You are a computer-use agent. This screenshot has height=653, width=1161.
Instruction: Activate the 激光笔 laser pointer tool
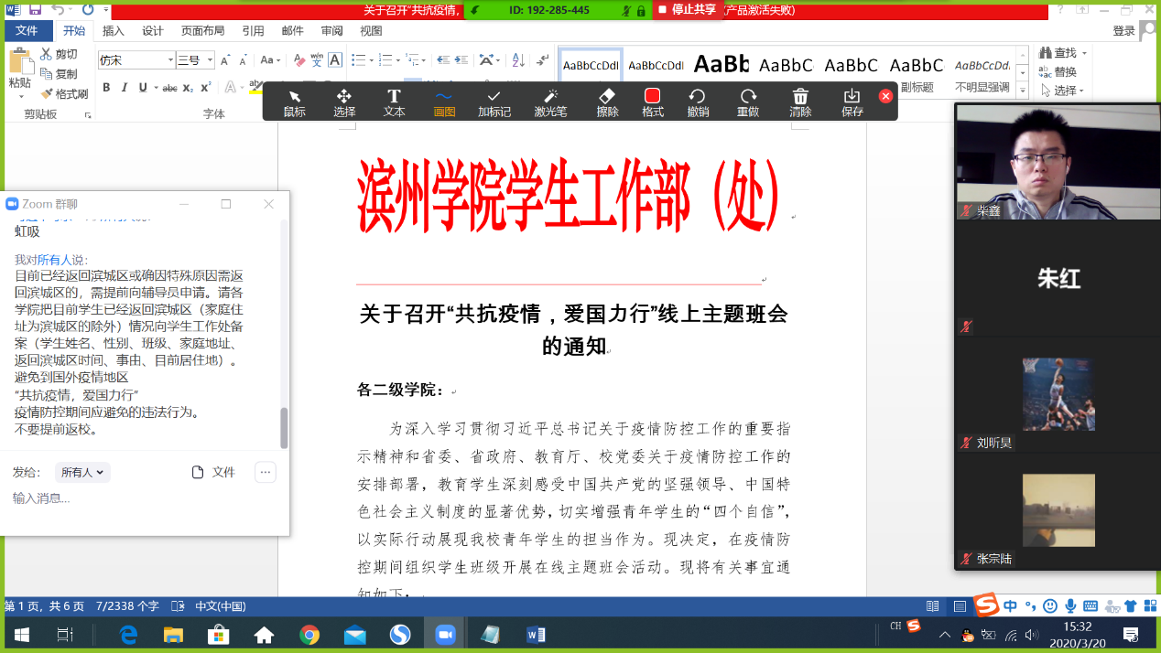pos(550,102)
